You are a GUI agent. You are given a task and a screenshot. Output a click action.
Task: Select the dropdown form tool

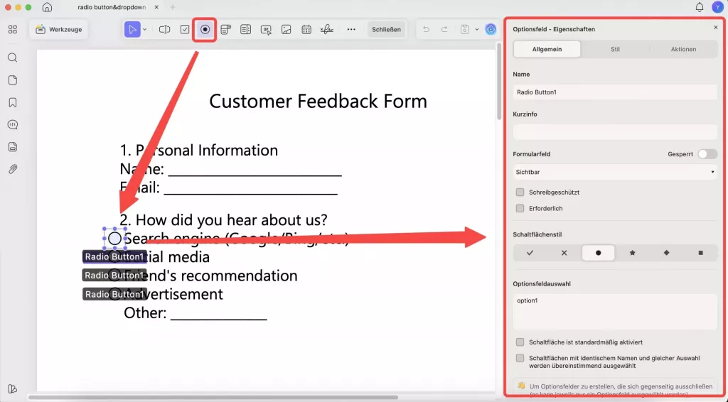225,29
